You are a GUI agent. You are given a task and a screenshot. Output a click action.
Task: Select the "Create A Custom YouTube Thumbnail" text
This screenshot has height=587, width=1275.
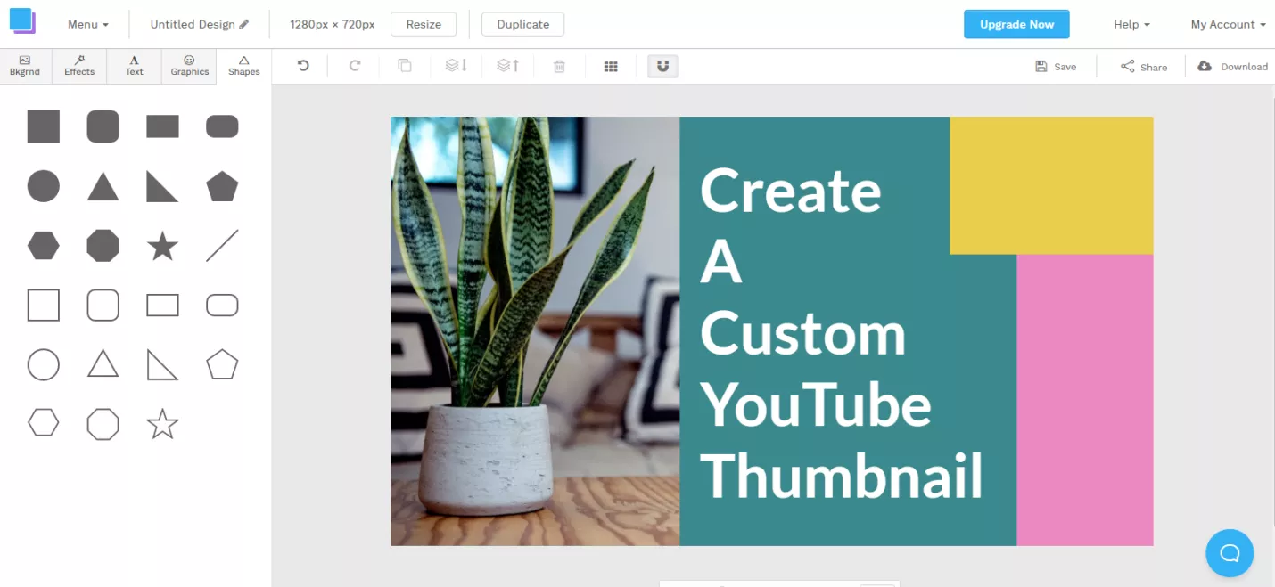tap(841, 333)
